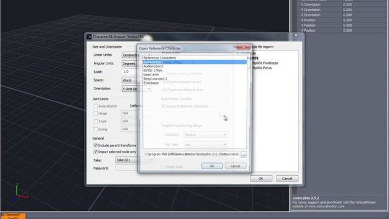Viewport: 389px width, 219px height.
Task: Close the Open Reference Character dialog
Action: 244,47
